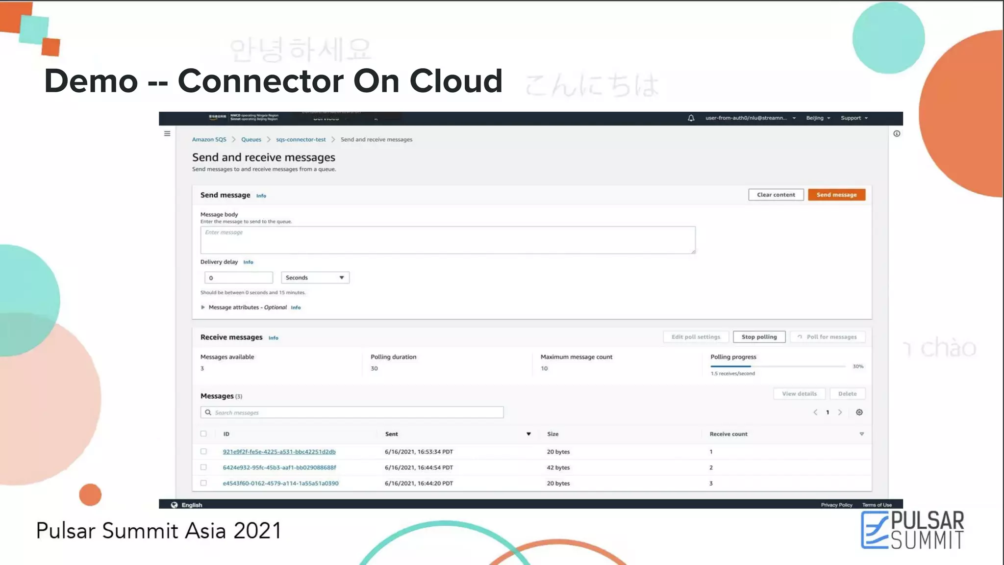Open the Beijing region dropdown

pyautogui.click(x=818, y=118)
